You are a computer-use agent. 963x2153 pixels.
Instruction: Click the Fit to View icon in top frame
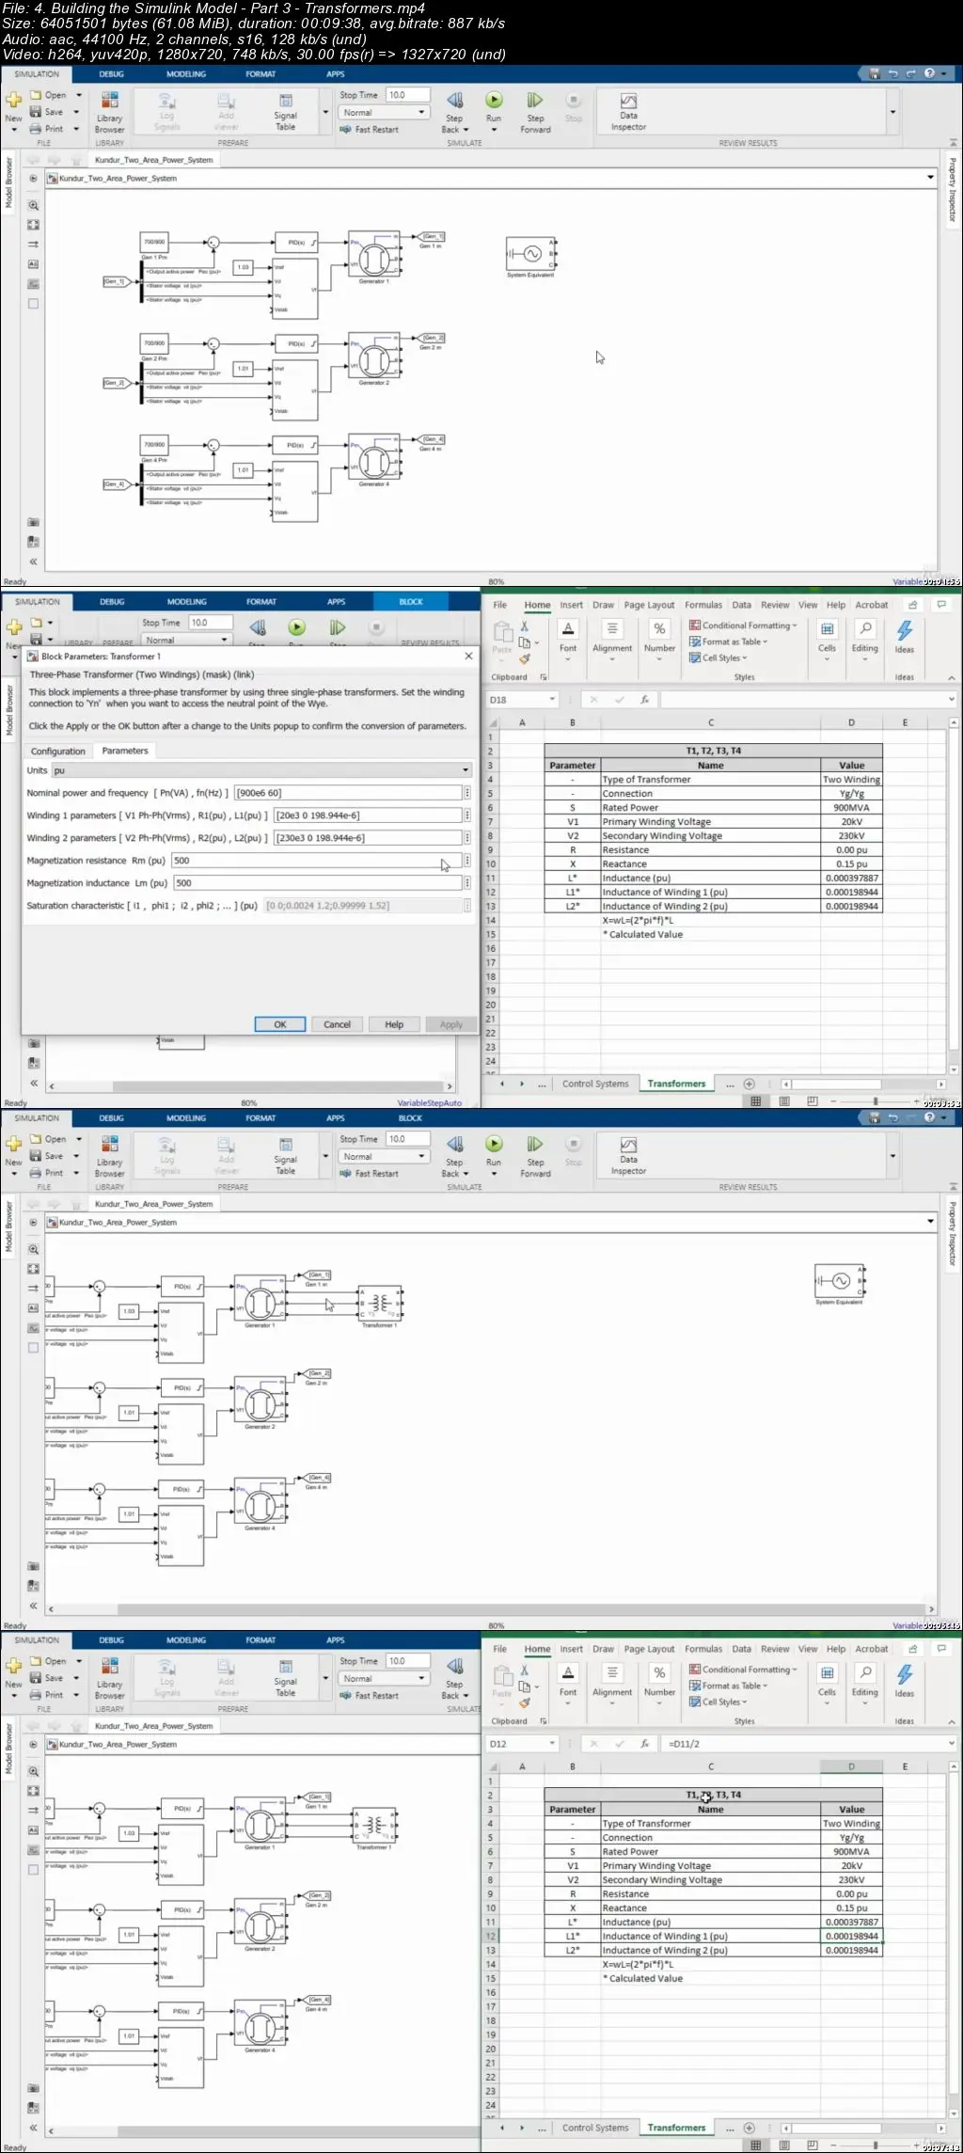(x=33, y=225)
